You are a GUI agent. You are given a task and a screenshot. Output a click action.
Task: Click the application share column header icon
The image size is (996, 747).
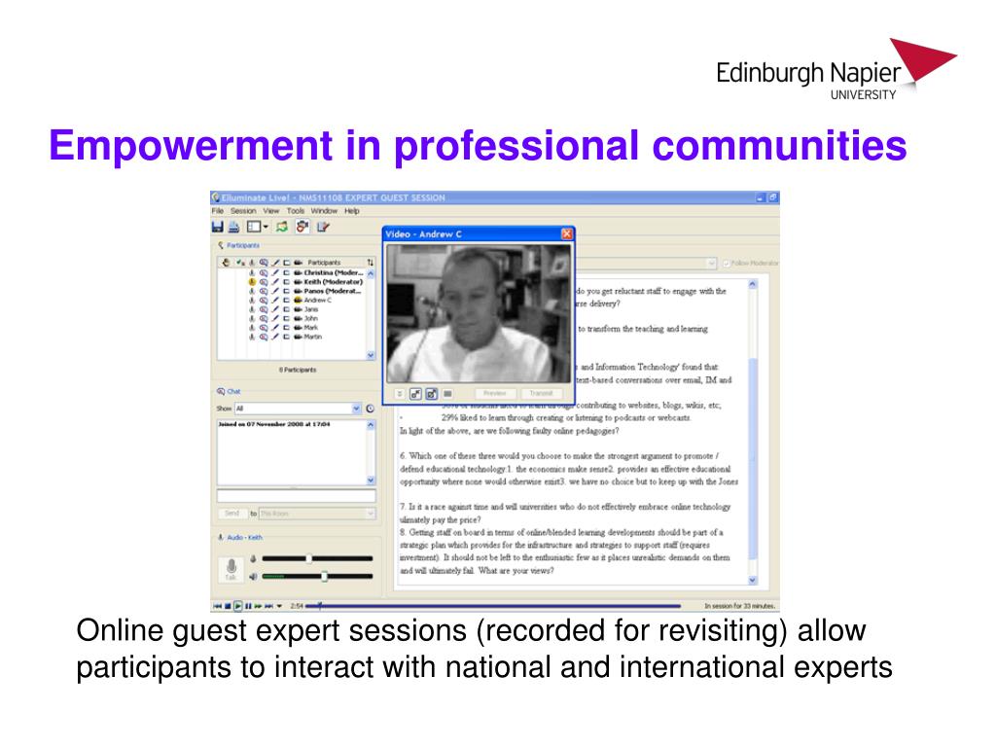pos(287,263)
